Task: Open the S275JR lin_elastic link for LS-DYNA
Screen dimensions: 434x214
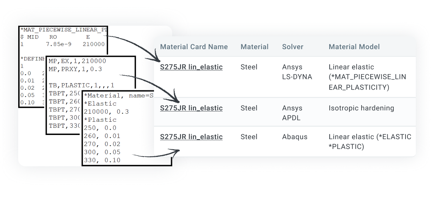Action: click(x=191, y=67)
